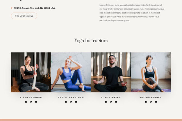The height and width of the screenshot is (121, 182).
Task: Click the Find Us On Map button
Action: point(24,16)
